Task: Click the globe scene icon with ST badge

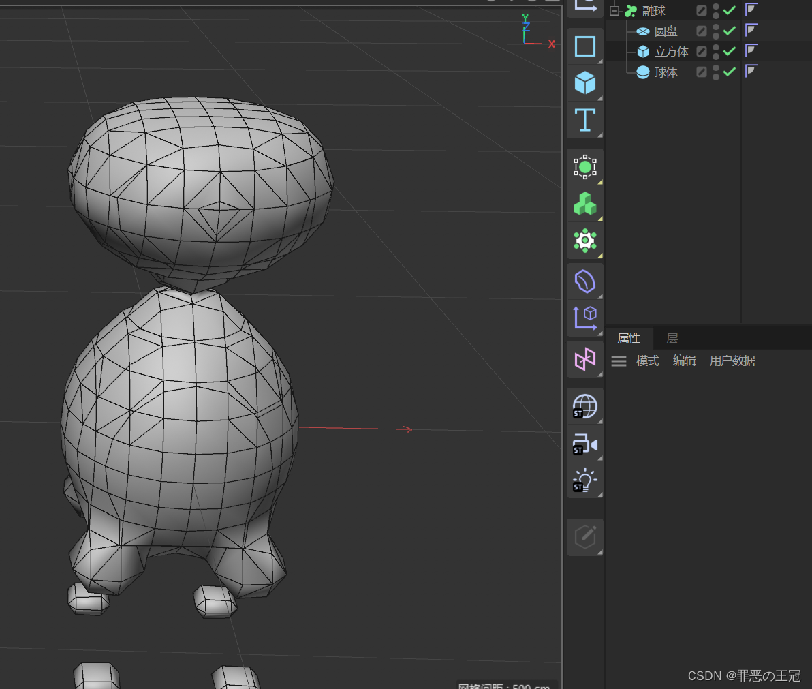Action: (x=585, y=406)
